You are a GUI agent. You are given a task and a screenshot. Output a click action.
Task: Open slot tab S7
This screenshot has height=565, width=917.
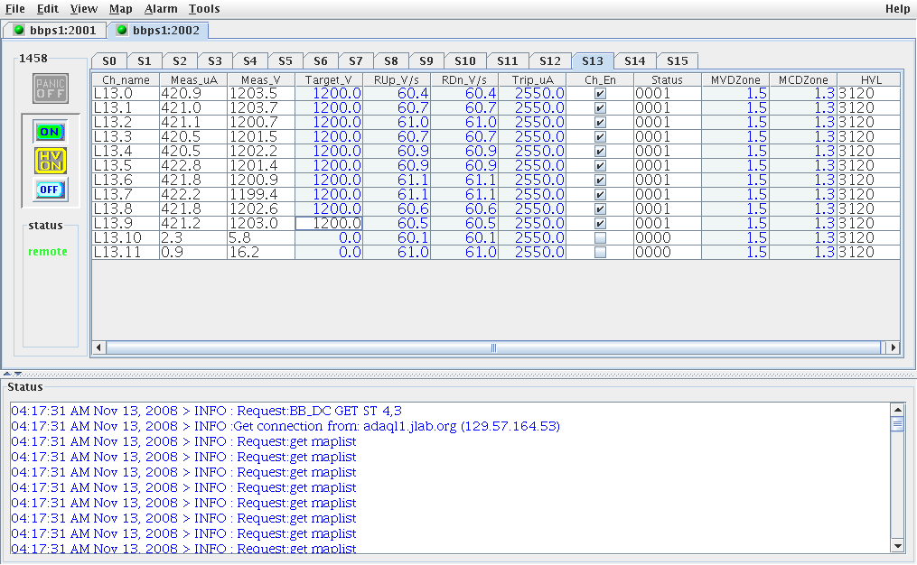coord(356,60)
